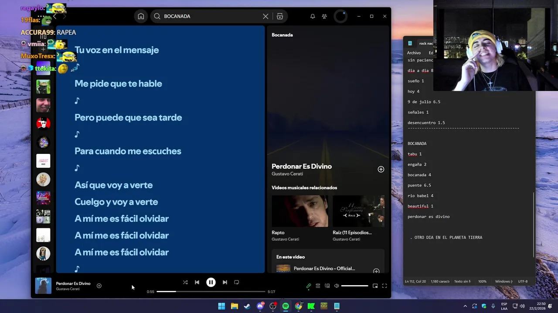Clear the BOCANADA search query
The height and width of the screenshot is (313, 558).
[x=265, y=16]
